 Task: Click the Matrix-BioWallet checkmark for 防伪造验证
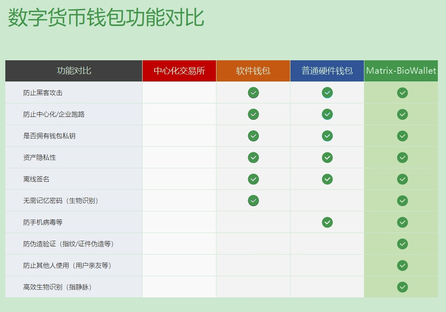[402, 244]
